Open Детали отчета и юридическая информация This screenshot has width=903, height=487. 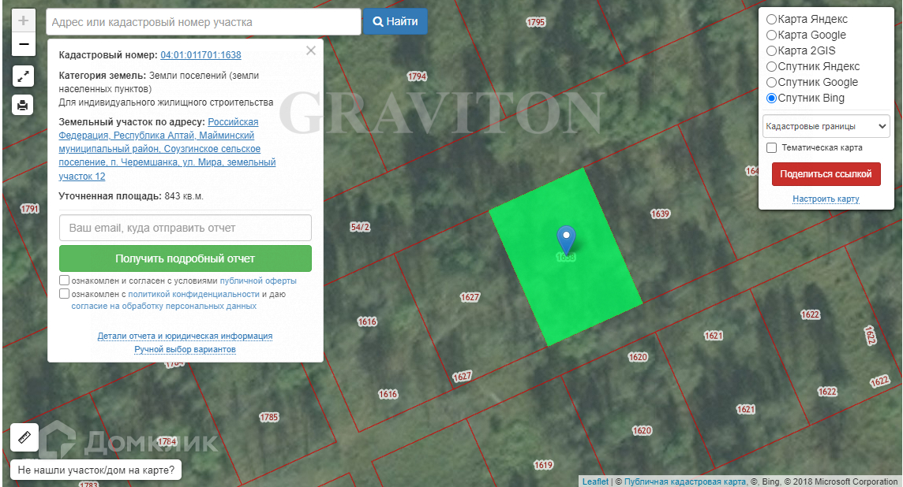(x=185, y=336)
